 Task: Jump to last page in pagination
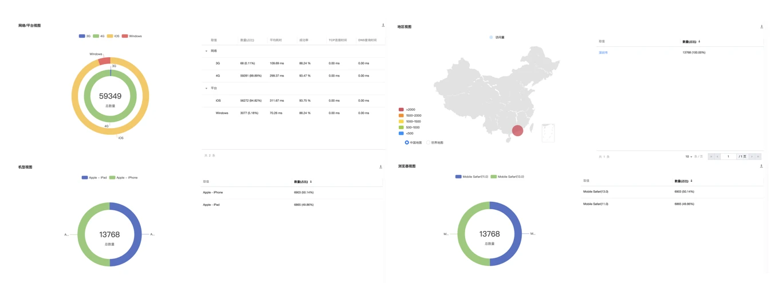758,157
